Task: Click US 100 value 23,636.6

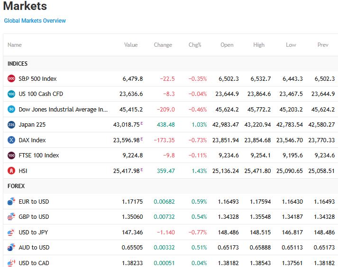Action: (131, 94)
